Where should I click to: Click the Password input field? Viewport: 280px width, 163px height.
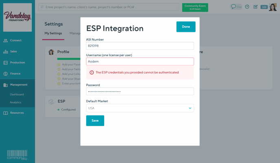click(x=140, y=91)
